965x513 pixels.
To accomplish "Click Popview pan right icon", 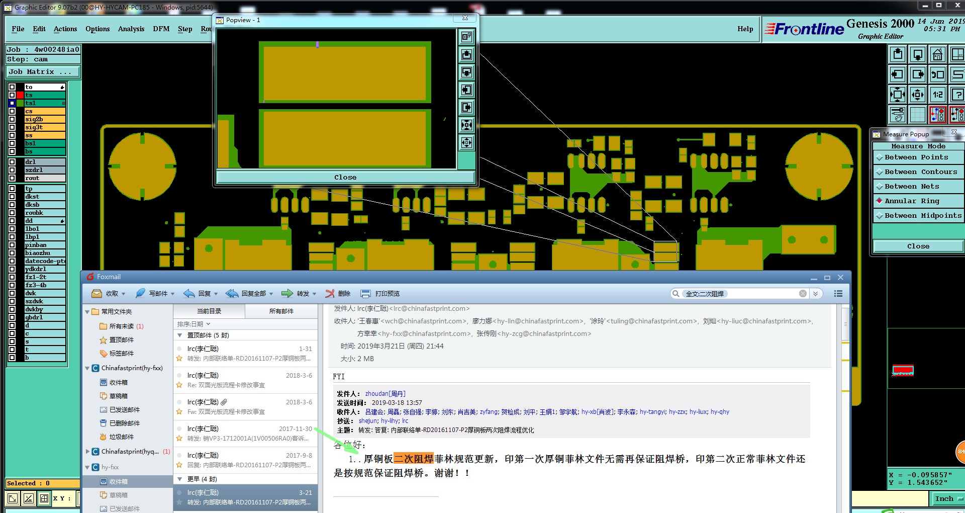I will tap(467, 107).
